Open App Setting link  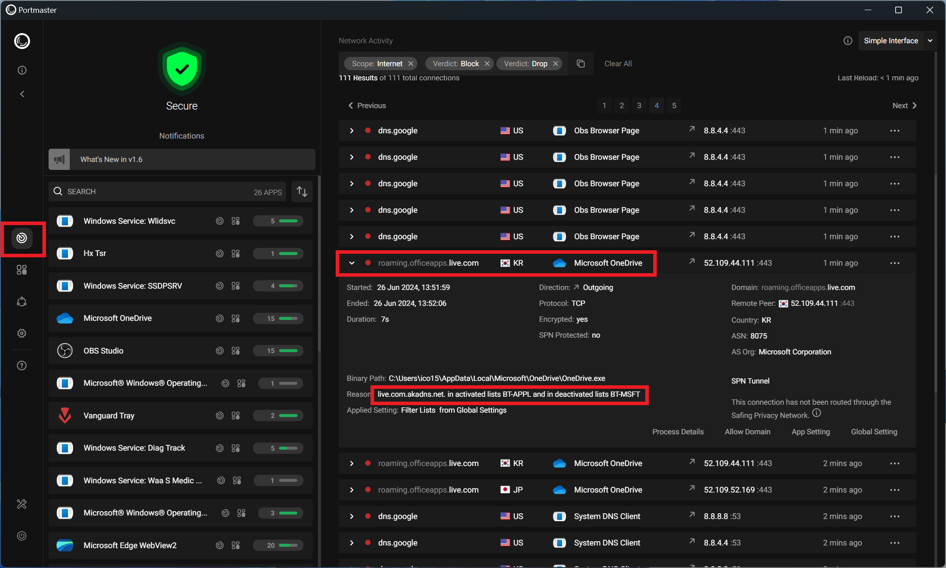(x=810, y=432)
